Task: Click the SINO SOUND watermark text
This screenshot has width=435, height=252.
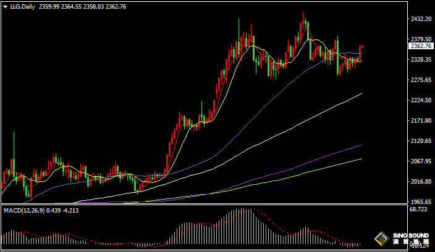Action: [x=411, y=235]
